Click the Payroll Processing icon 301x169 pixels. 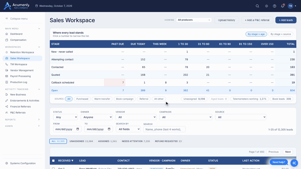click(7, 76)
